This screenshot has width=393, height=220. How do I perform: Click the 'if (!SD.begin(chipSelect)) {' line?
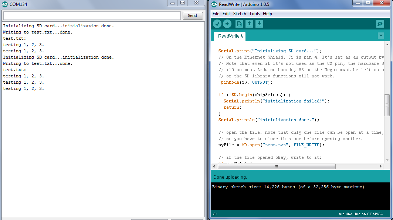point(254,95)
